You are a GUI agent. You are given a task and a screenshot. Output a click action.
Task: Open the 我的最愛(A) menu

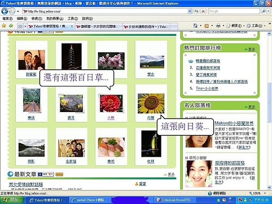[55, 18]
